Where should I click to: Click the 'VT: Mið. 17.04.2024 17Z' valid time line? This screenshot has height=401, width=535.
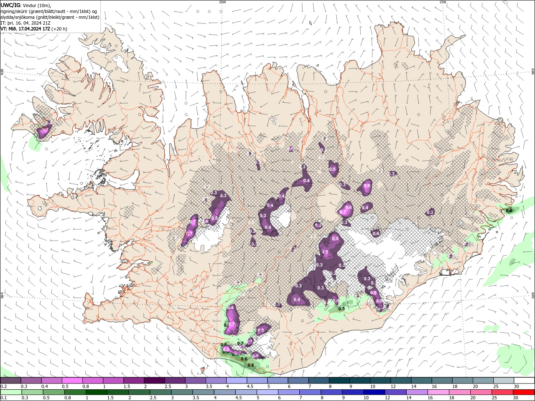tap(26, 29)
